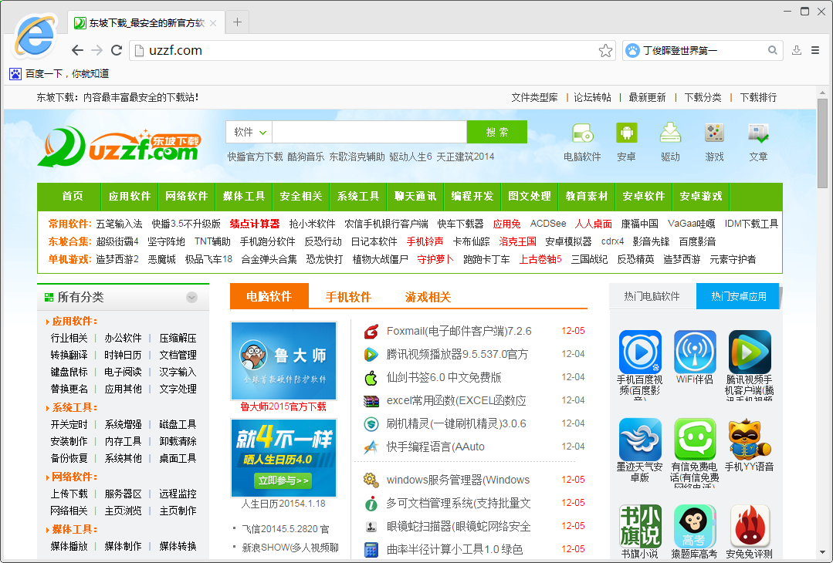
Task: Expand the 媒体工具 category heading
Action: (x=74, y=530)
